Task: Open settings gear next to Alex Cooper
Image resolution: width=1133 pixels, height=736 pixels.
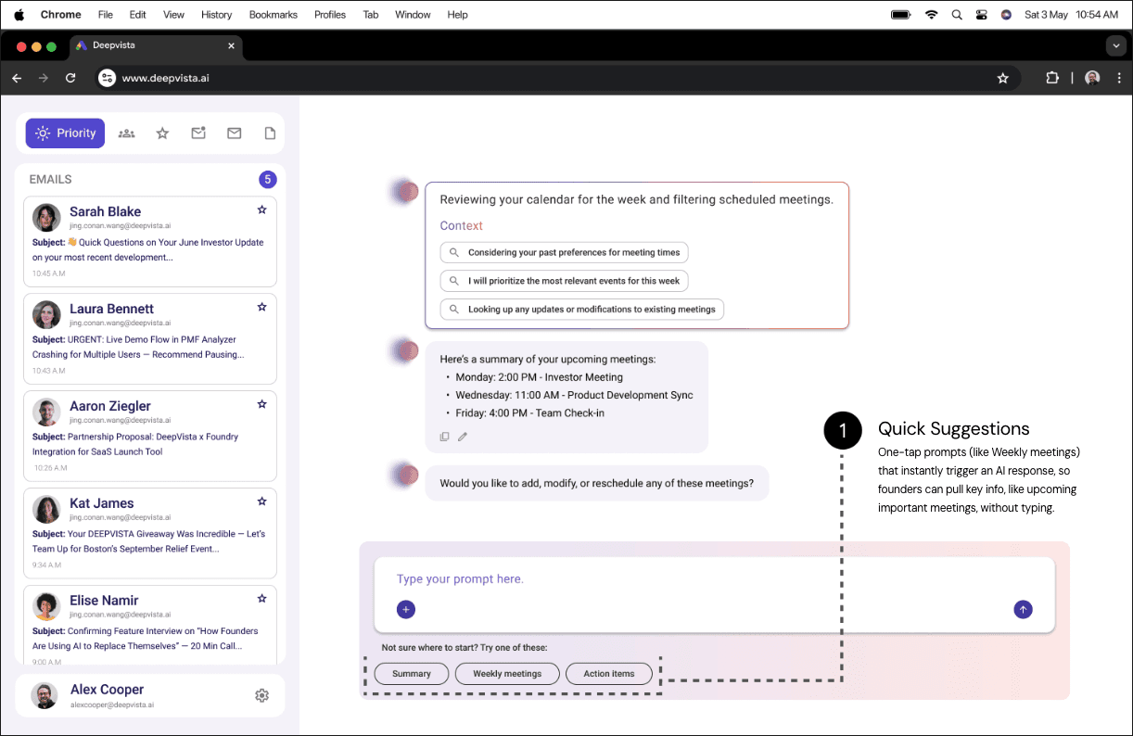Action: click(x=261, y=695)
